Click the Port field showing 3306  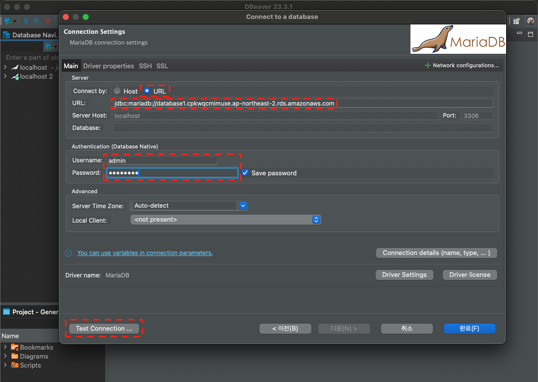point(477,116)
